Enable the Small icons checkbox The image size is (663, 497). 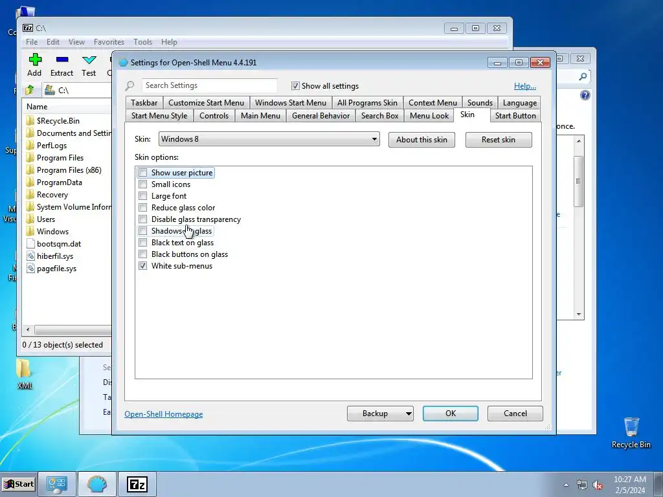pyautogui.click(x=143, y=184)
